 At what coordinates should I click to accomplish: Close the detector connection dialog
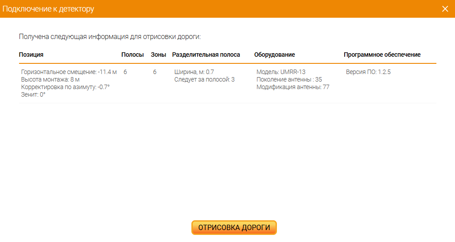click(445, 9)
